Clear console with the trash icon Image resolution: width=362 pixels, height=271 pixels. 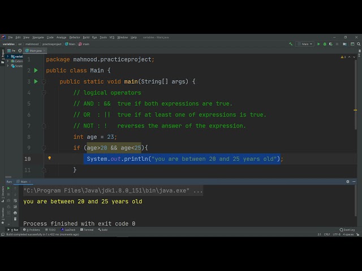(x=15, y=219)
